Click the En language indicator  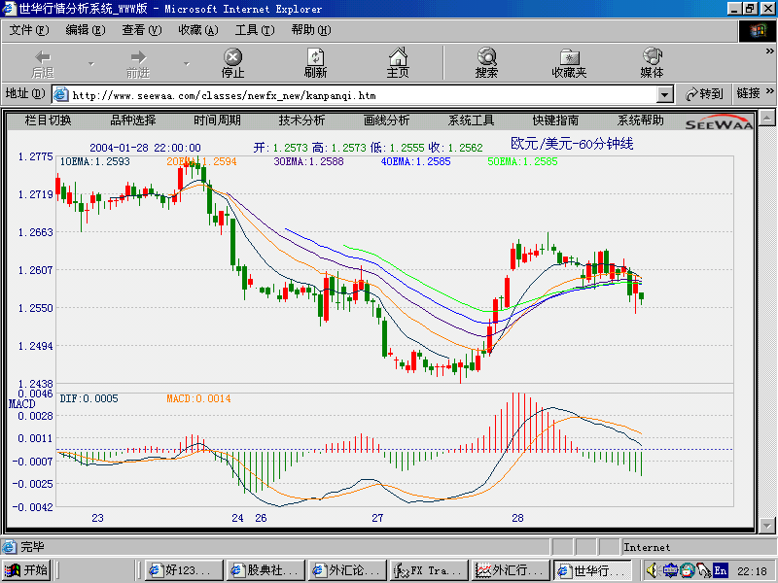(721, 570)
